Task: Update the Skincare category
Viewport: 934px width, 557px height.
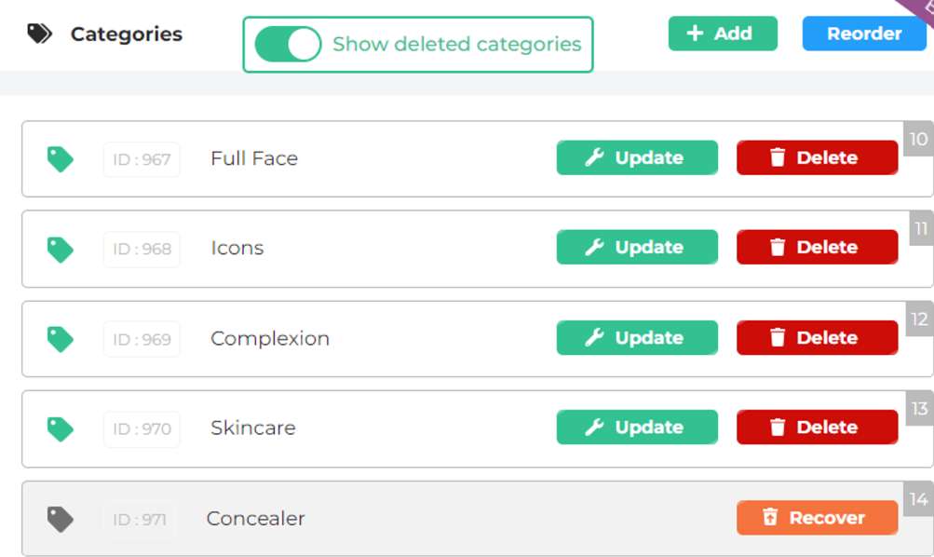Action: [x=637, y=428]
